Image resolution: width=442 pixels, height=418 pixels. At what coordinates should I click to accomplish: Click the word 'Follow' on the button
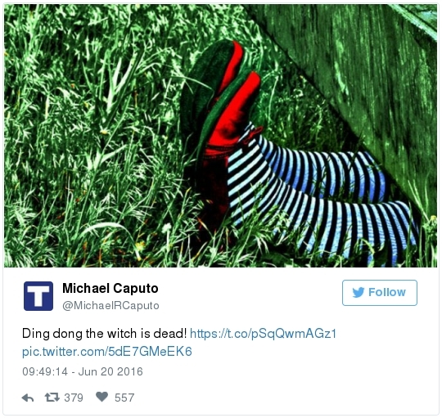(x=387, y=292)
